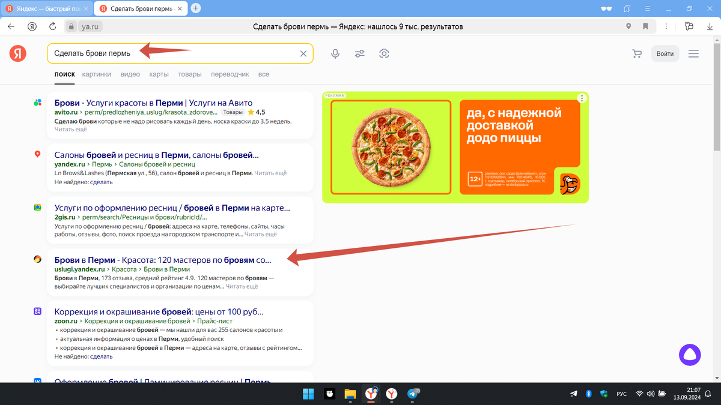
Task: Click the Yandex logo beside the search box
Action: click(18, 53)
